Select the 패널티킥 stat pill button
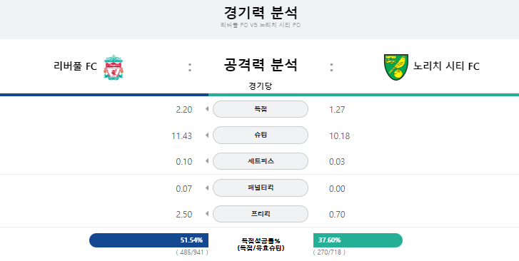The height and width of the screenshot is (261, 519). pos(261,188)
